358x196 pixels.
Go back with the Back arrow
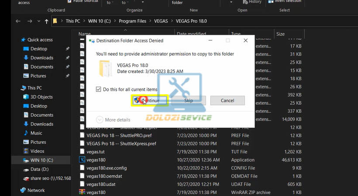(18, 21)
